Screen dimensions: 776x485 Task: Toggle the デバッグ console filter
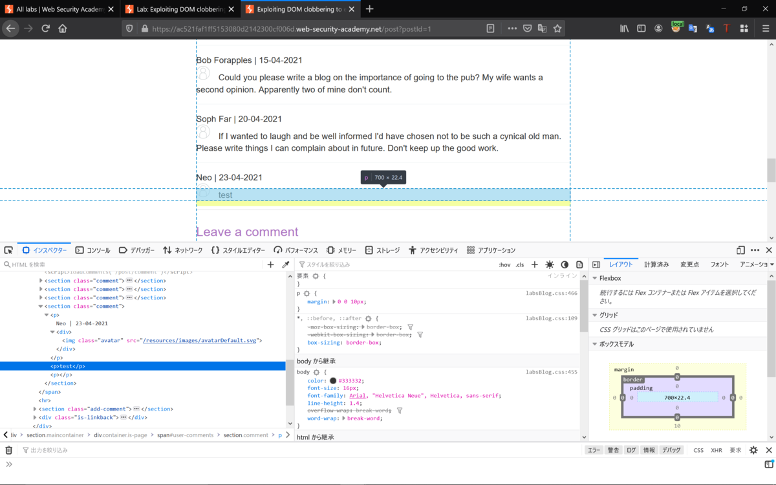672,450
